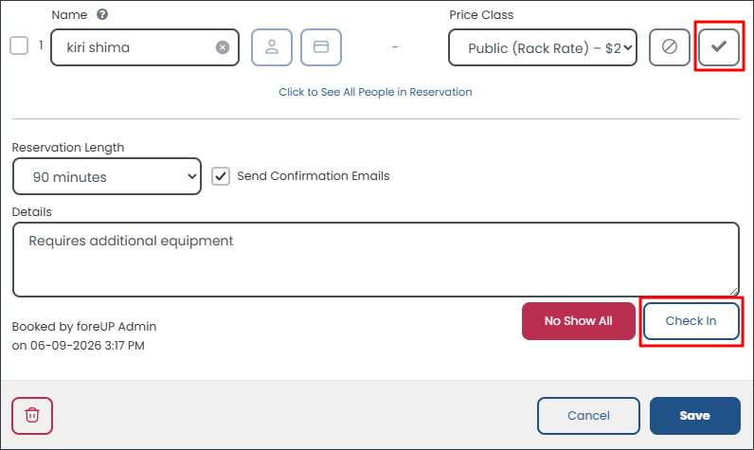Click the Check In button
This screenshot has height=450, width=754.
pos(691,321)
